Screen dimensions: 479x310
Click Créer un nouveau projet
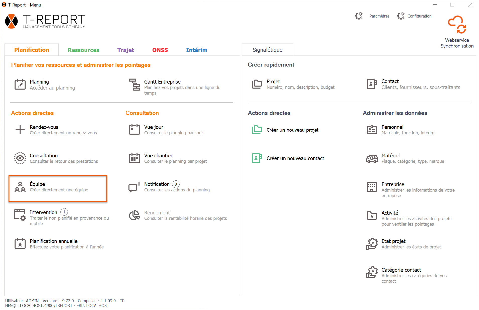point(292,130)
